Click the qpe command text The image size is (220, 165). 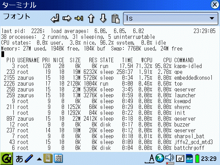178,72
